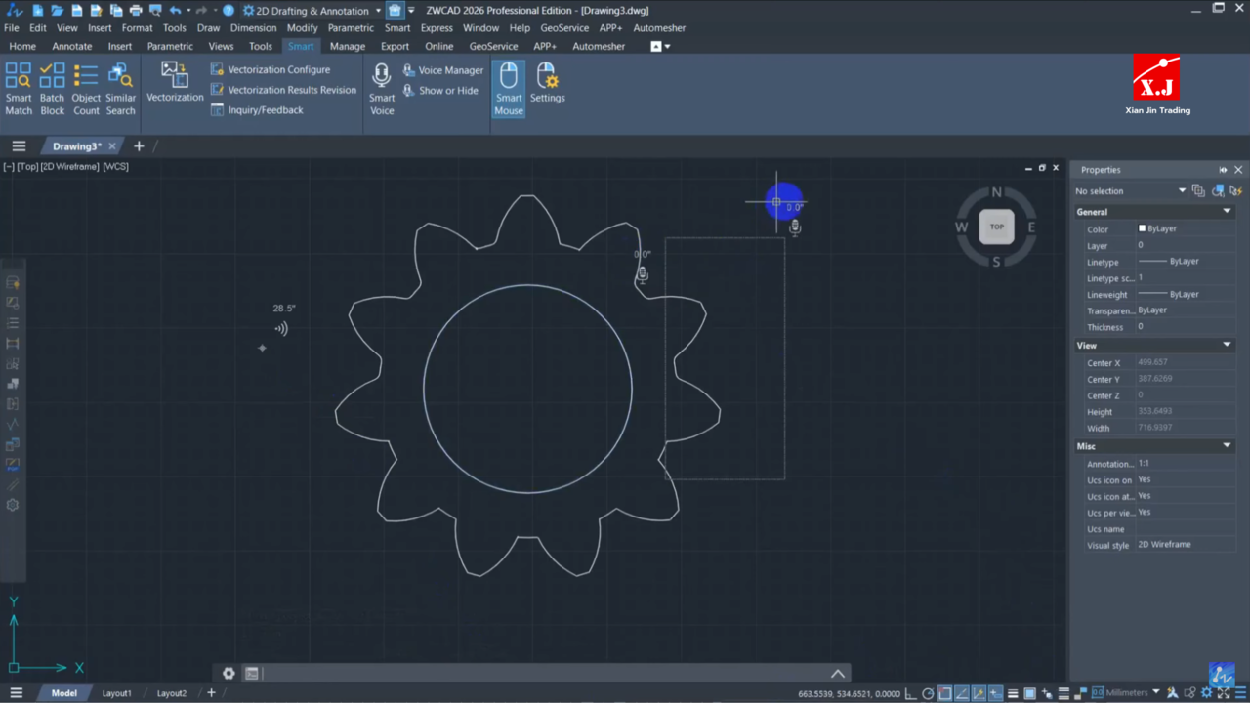Toggle polar tracking in status bar

tap(928, 693)
